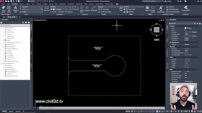Click Remove Leader in Leaders panel
The height and width of the screenshot is (113, 202).
coord(106,12)
